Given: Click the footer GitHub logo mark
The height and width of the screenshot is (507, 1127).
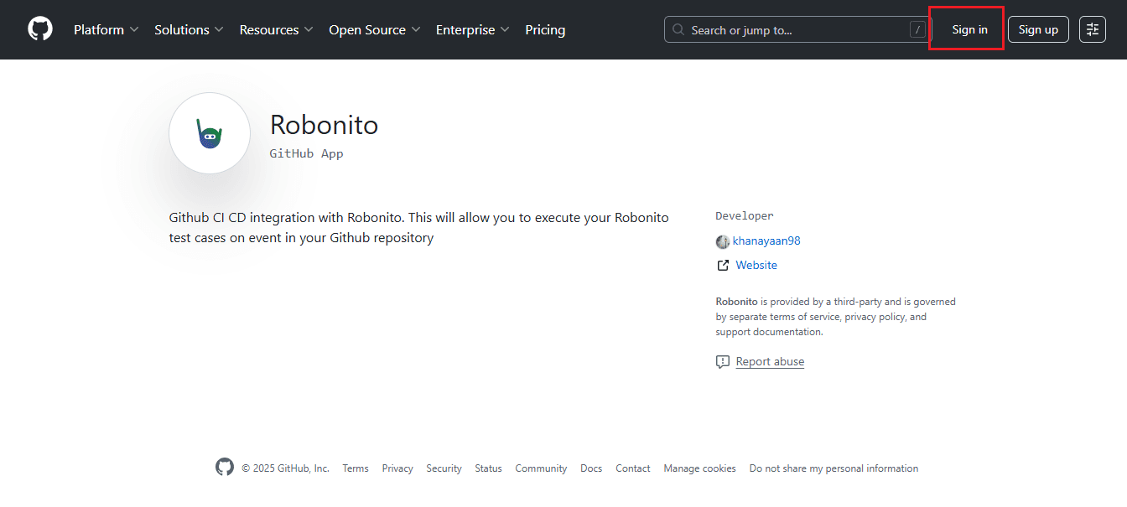Looking at the screenshot, I should (225, 467).
